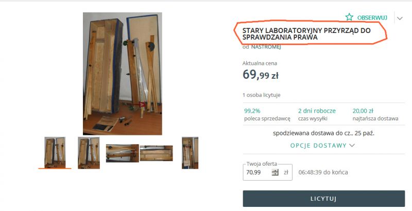Click the 2 dni robocze shipping time

click(x=317, y=111)
